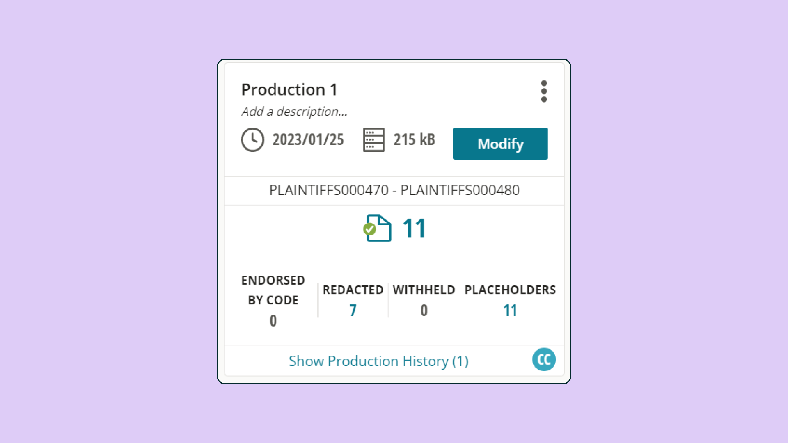Click the document icon with green checkmark
Image resolution: width=788 pixels, height=443 pixels.
pos(378,228)
